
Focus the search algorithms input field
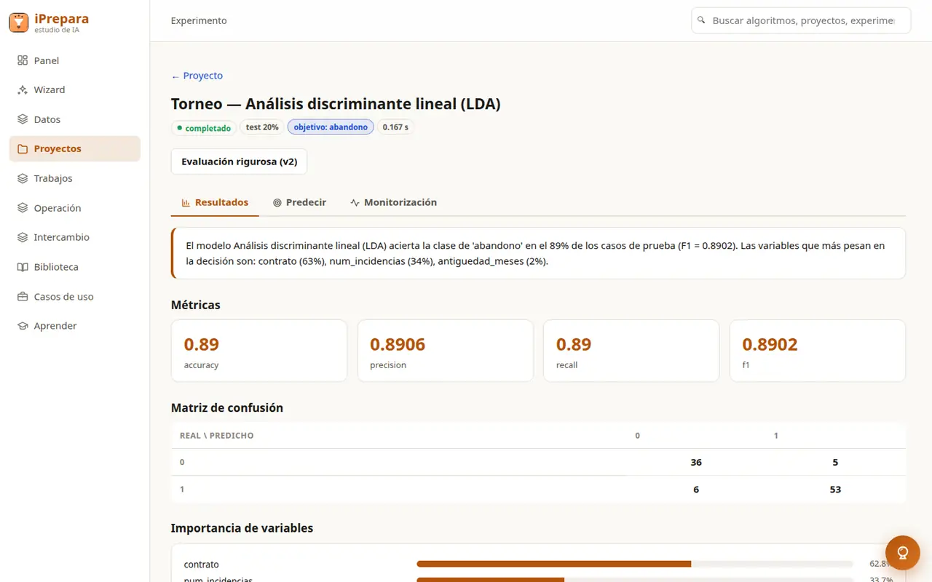(801, 20)
